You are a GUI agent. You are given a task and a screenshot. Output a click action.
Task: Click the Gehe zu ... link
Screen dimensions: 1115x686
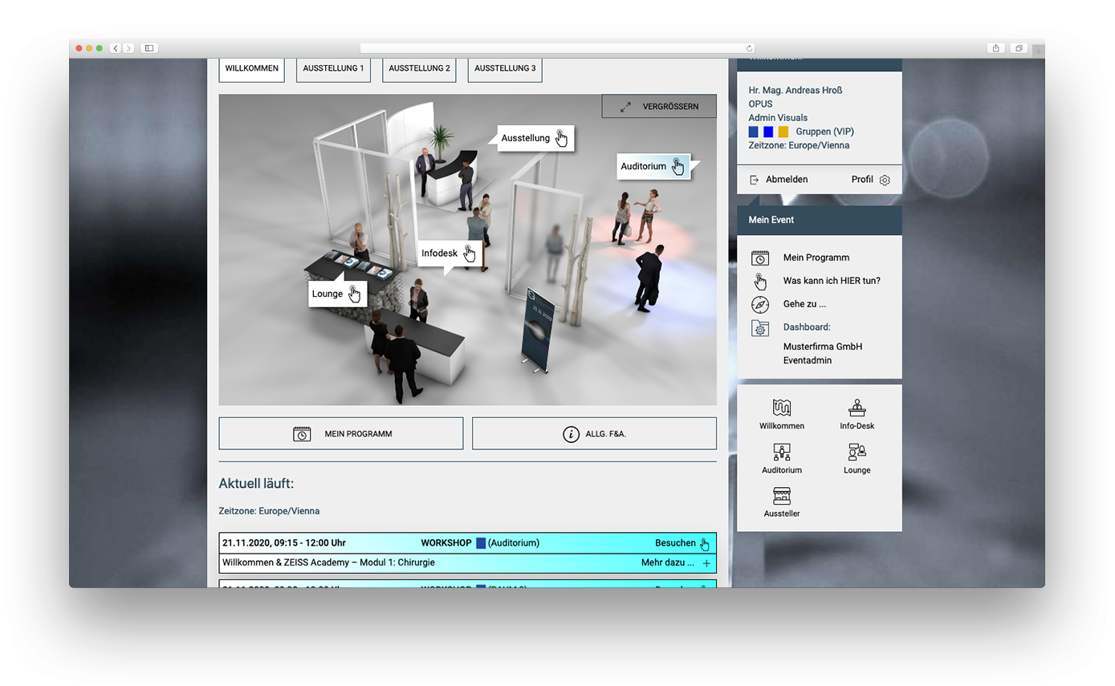tap(804, 304)
